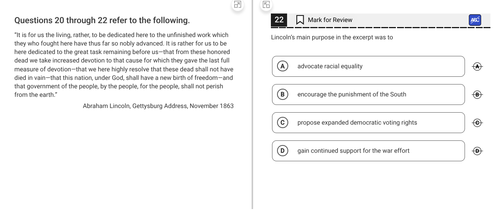The height and width of the screenshot is (211, 502).
Task: Select the circled B radio letter
Action: (282, 95)
